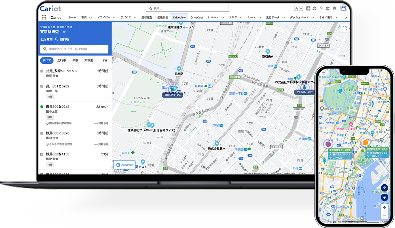
Task: Open hamburger menu on phone
Action: pyautogui.click(x=323, y=73)
